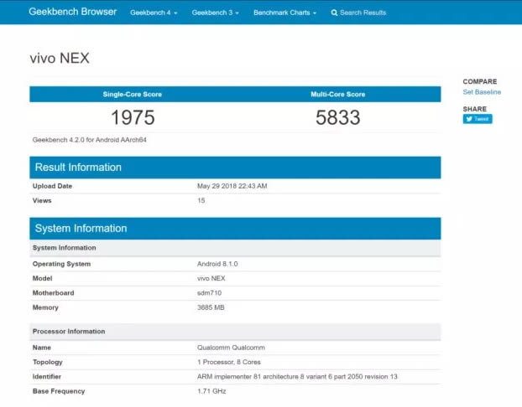Click the motherboard value sdm710
The height and width of the screenshot is (407, 522).
[x=210, y=293]
